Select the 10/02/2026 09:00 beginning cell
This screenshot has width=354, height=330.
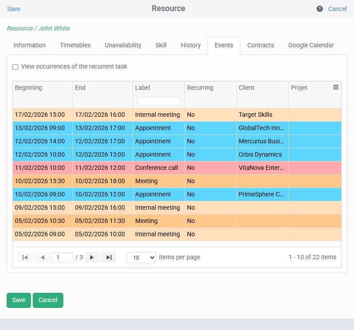coord(42,194)
